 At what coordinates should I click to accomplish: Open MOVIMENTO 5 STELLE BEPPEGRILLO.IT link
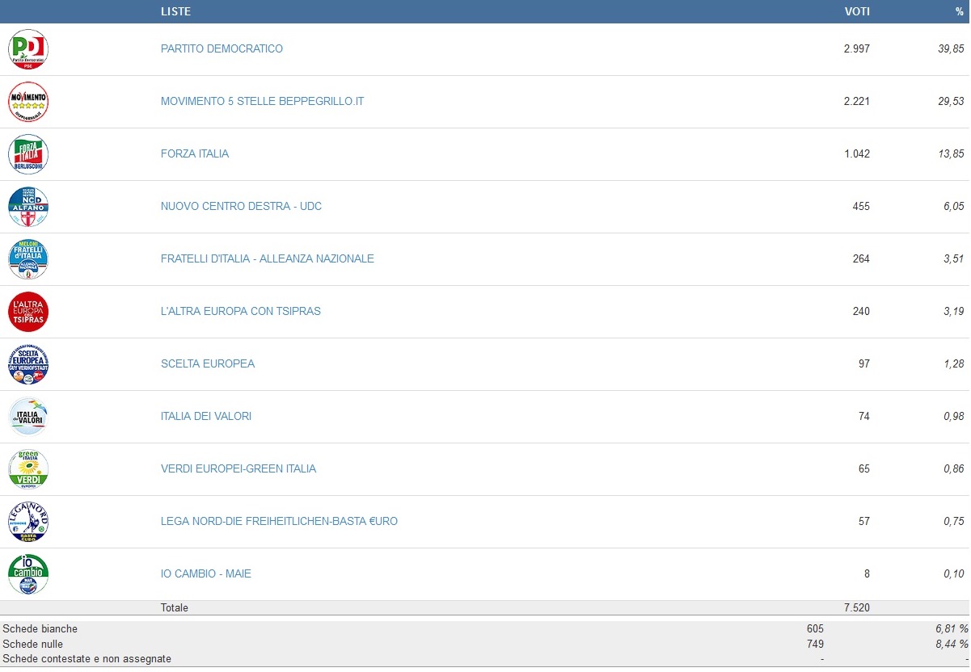point(263,101)
